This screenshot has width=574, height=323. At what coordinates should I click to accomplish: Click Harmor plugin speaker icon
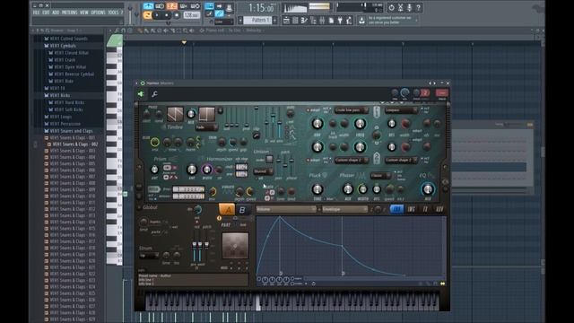tap(141, 94)
